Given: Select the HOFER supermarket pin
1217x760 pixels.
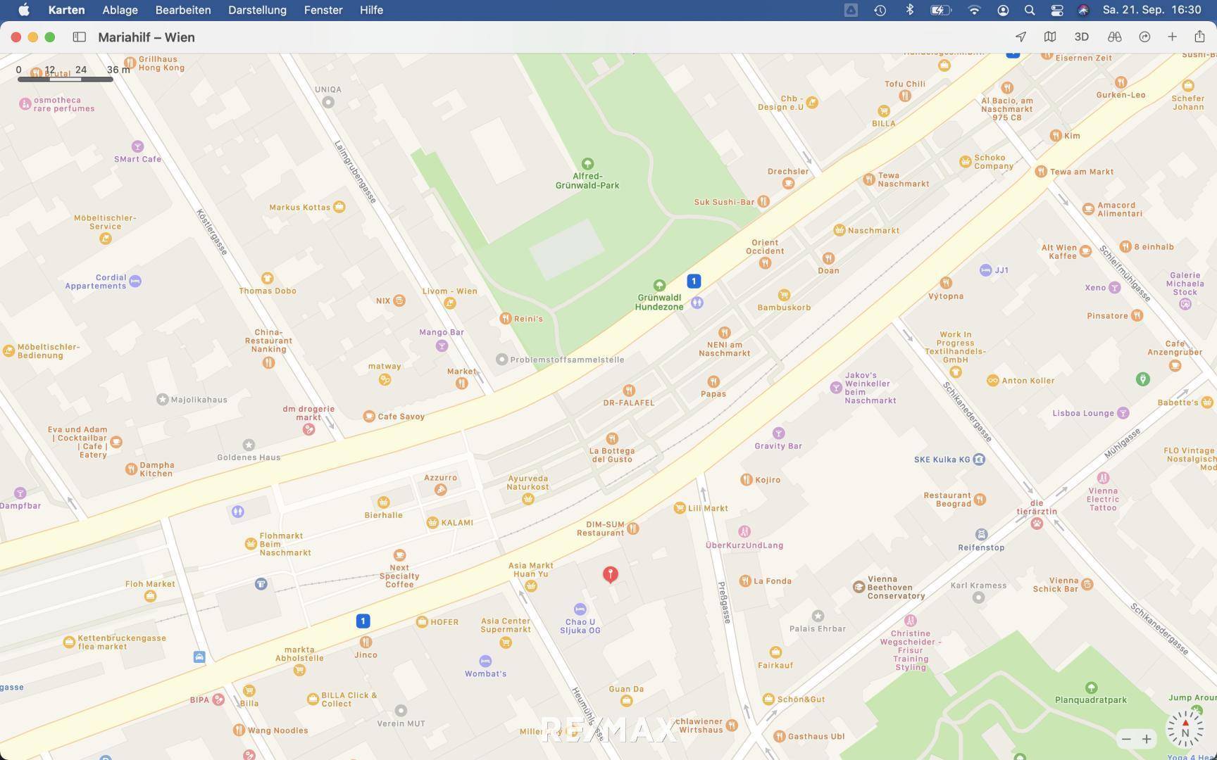Looking at the screenshot, I should (x=421, y=622).
